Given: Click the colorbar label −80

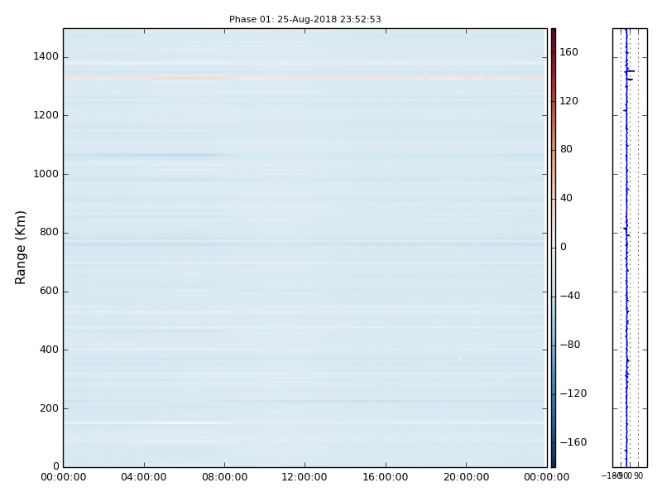Looking at the screenshot, I should tap(570, 345).
